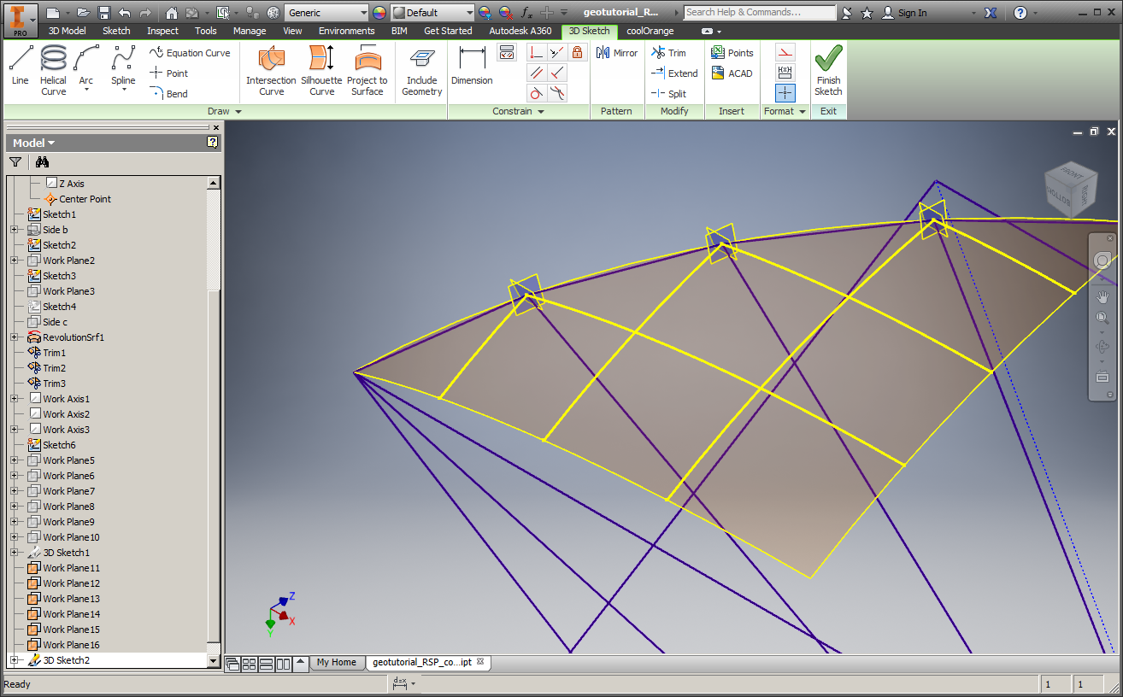1123x697 pixels.
Task: Apply the Tangent constraint
Action: (x=537, y=93)
